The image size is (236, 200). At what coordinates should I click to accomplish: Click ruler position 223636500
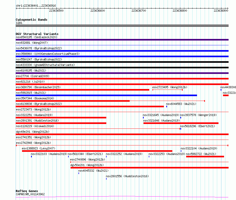(56, 11)
